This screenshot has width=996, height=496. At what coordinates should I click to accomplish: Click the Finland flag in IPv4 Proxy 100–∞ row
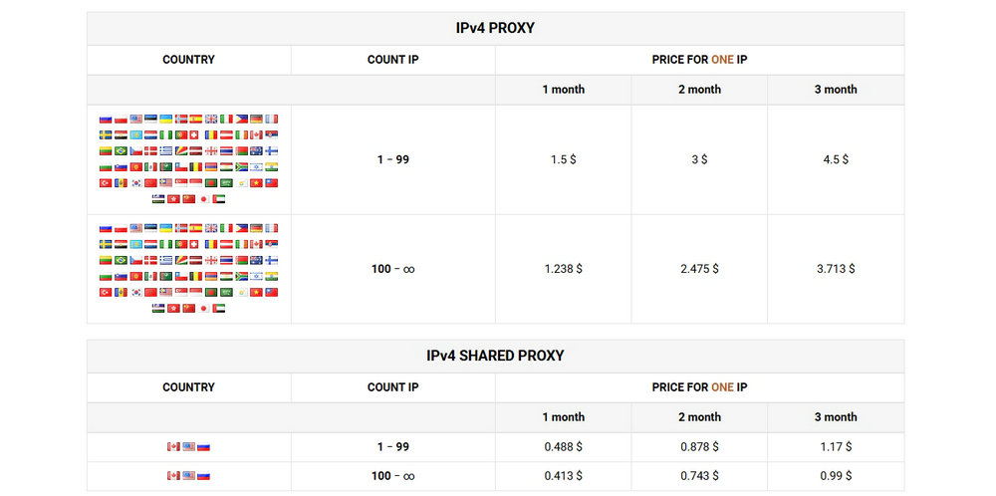[x=271, y=260]
